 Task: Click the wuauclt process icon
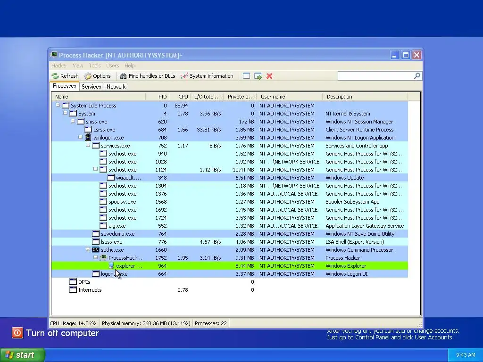(110, 177)
